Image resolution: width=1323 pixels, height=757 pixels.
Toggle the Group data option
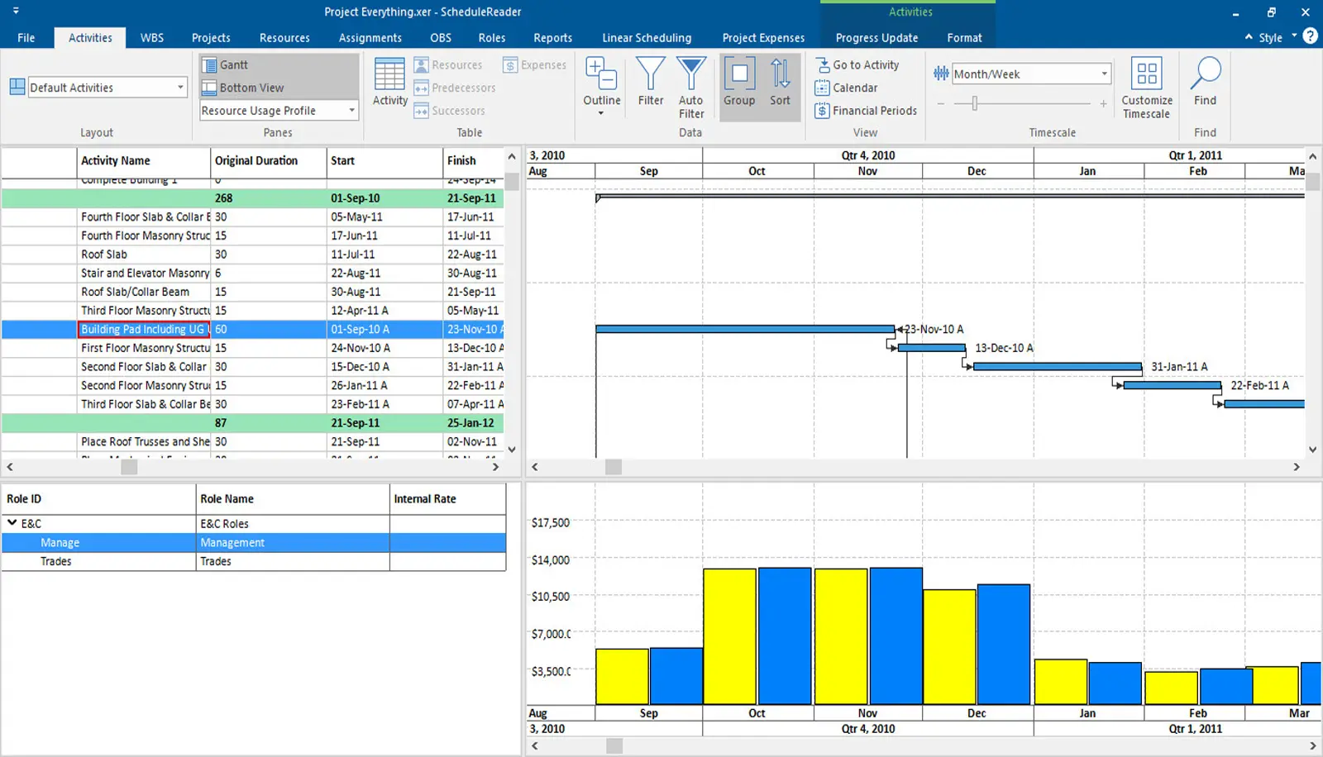738,83
